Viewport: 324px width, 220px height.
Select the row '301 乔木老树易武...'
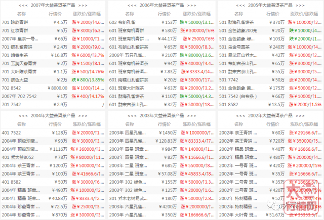click(x=161, y=199)
